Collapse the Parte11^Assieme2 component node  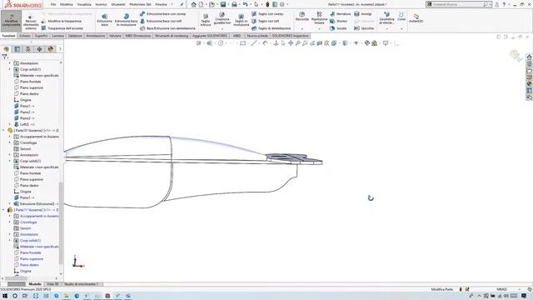tap(3, 210)
